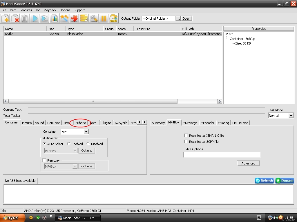
Task: Click the blue Play toolbar icon
Action: point(35,18)
